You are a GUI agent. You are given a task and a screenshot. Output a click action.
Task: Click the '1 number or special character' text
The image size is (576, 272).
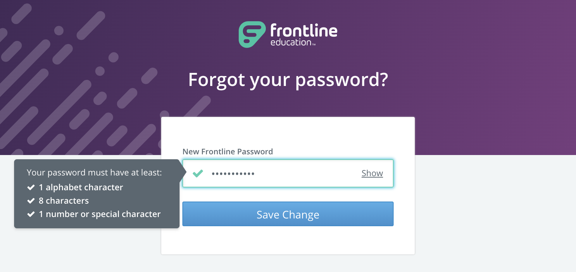pyautogui.click(x=100, y=214)
